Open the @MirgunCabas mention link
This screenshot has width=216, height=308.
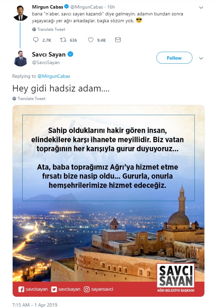tap(54, 76)
